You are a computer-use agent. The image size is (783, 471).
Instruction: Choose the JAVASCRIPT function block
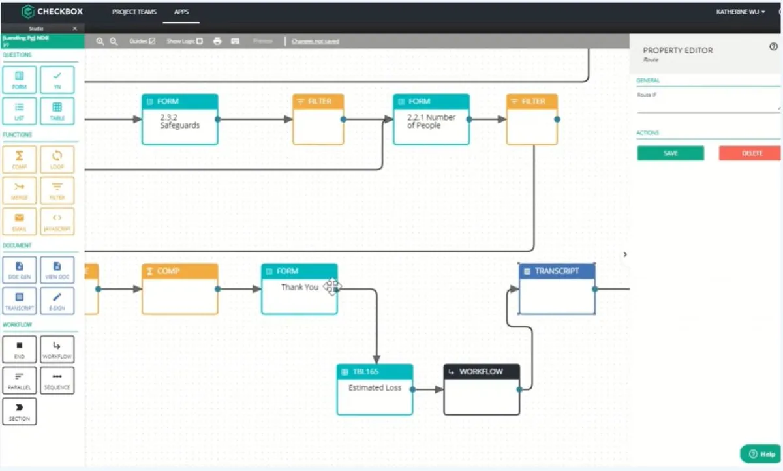[x=57, y=222]
